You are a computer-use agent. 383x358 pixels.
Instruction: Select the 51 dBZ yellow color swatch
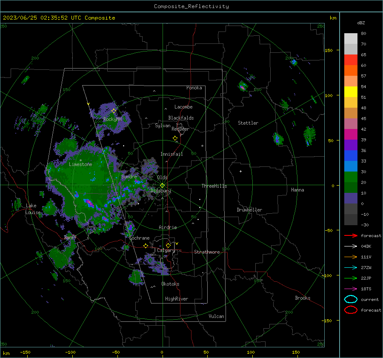coord(351,92)
